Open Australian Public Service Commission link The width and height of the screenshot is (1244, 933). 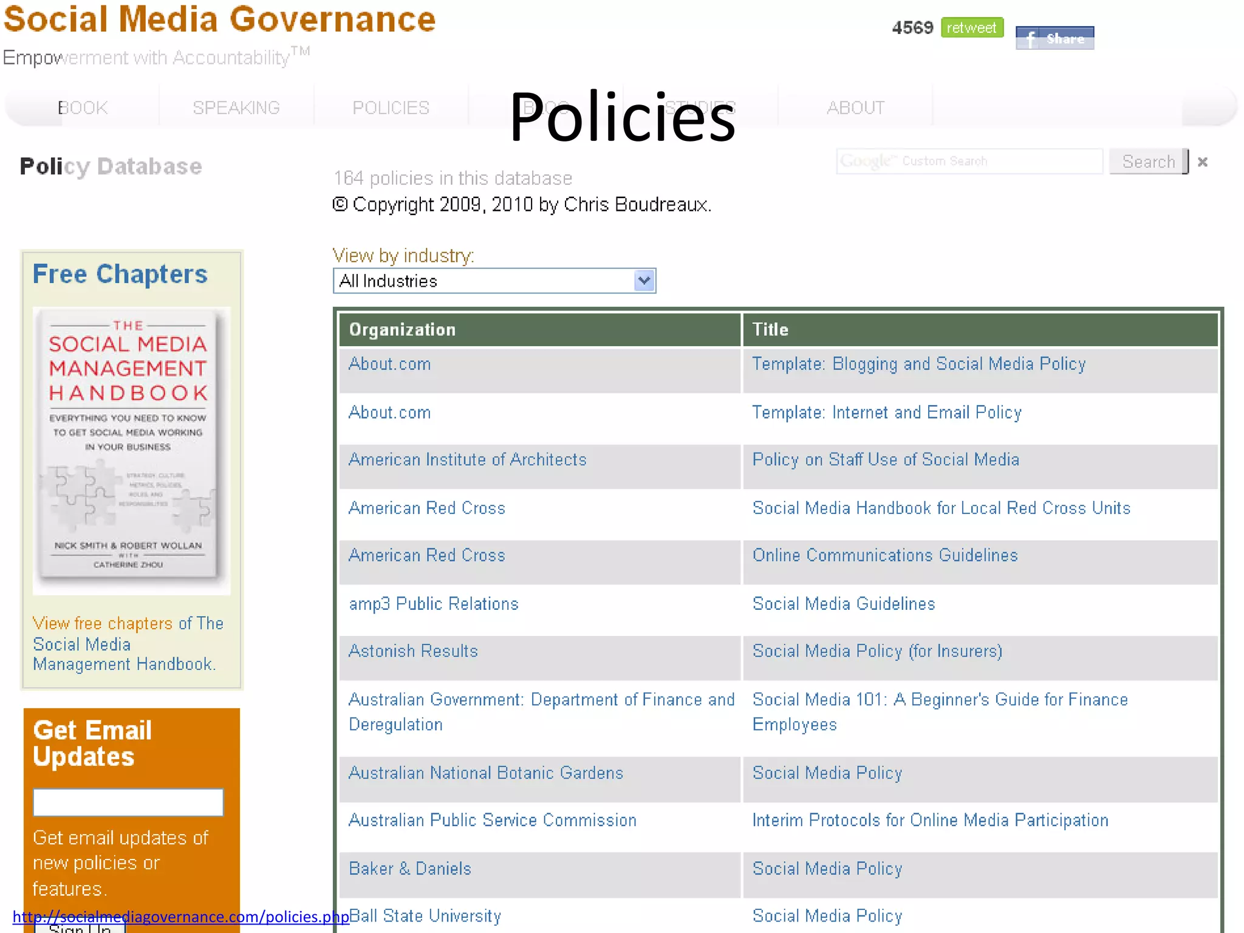point(493,820)
